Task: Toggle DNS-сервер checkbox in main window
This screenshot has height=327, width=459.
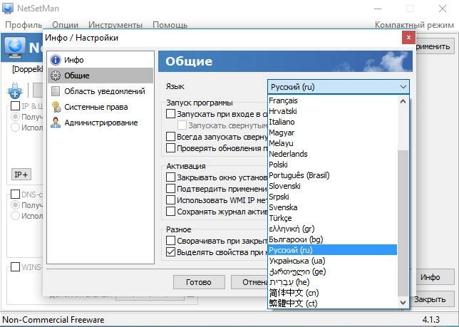Action: pyautogui.click(x=15, y=194)
